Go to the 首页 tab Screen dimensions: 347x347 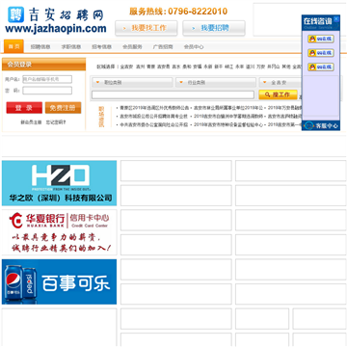pos(13,46)
